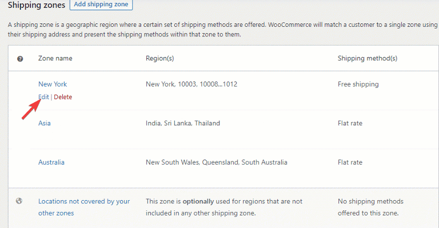Click the Region(s) column header
This screenshot has height=228, width=439.
tap(160, 58)
